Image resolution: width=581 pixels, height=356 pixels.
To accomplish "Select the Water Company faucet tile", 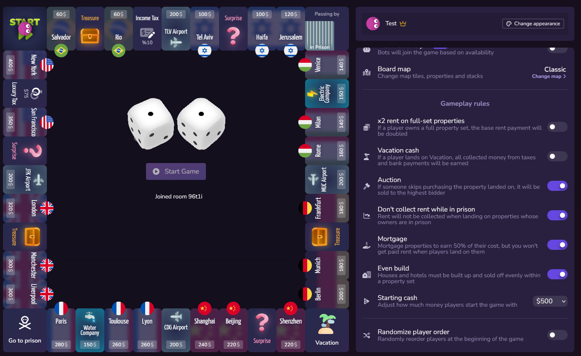I will (90, 330).
